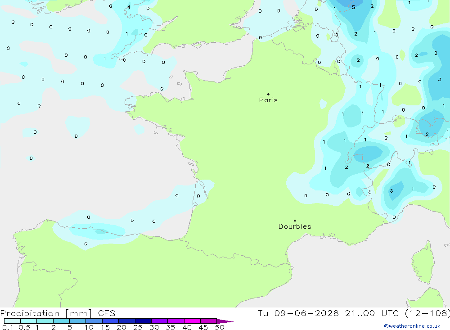Select the 20 mm dark blue legend swatch

(x=126, y=321)
